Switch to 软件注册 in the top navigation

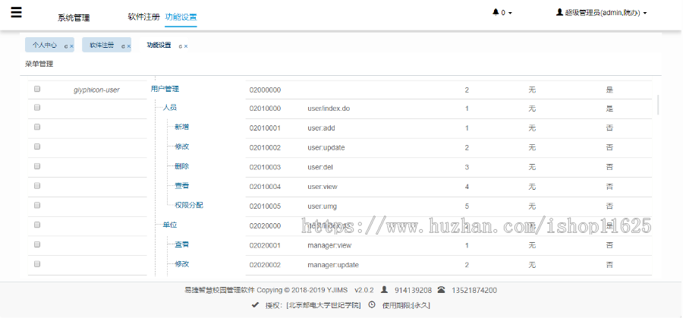143,17
